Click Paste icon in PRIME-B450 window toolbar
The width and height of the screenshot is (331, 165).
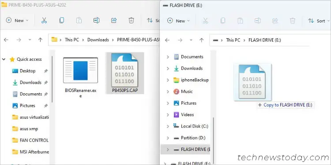tap(79, 20)
